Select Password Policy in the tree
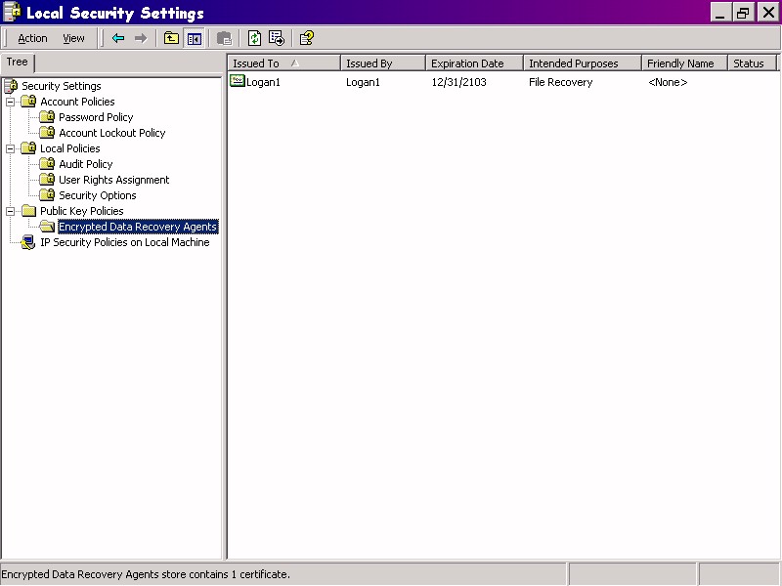 pos(96,117)
